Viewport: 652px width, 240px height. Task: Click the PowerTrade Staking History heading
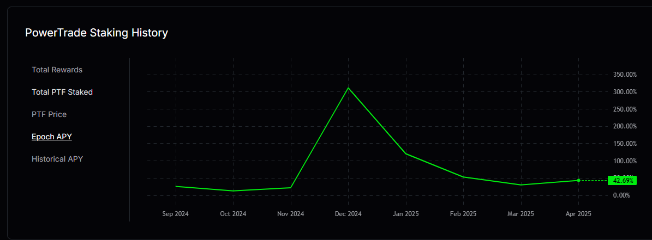97,33
